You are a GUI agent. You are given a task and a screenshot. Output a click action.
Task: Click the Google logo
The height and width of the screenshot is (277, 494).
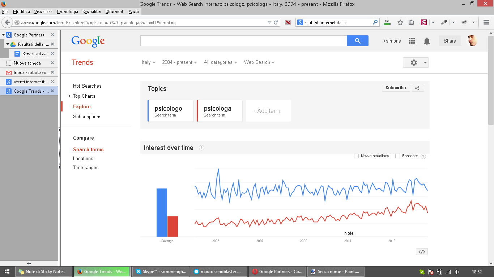pyautogui.click(x=88, y=41)
